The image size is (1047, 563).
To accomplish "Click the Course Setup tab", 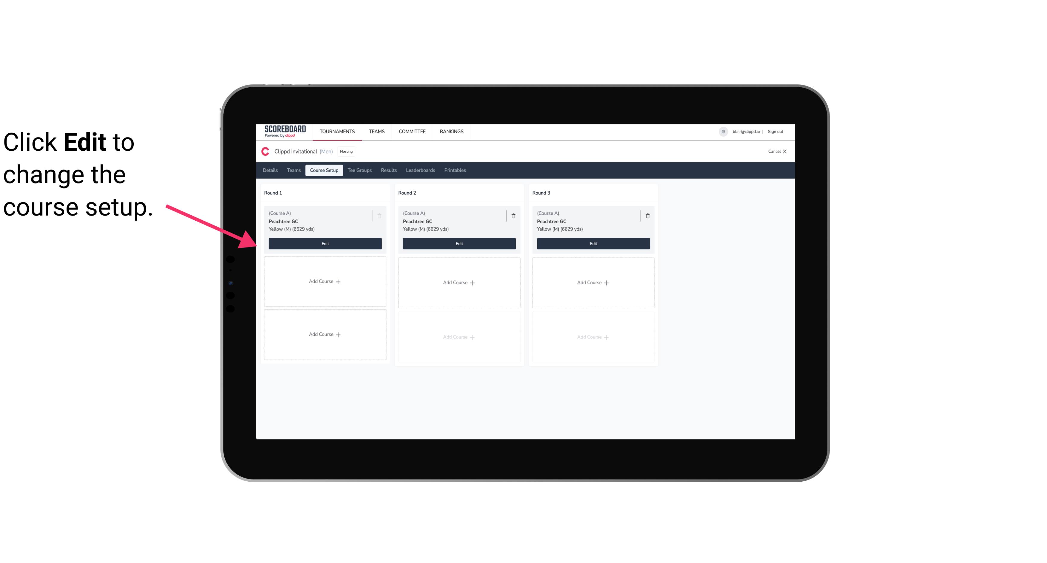I will 324,170.
